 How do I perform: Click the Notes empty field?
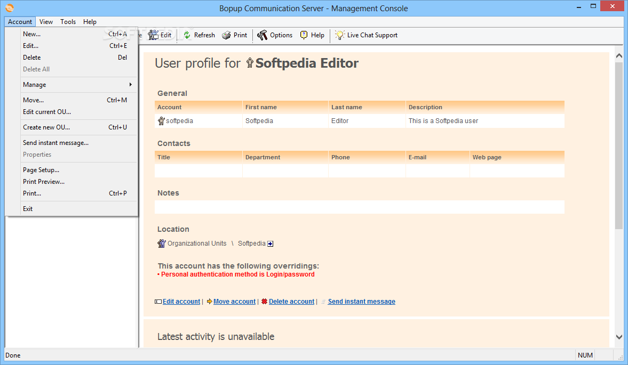click(359, 207)
